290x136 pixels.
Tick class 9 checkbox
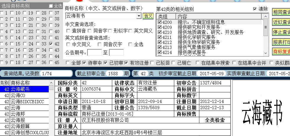[2, 63]
